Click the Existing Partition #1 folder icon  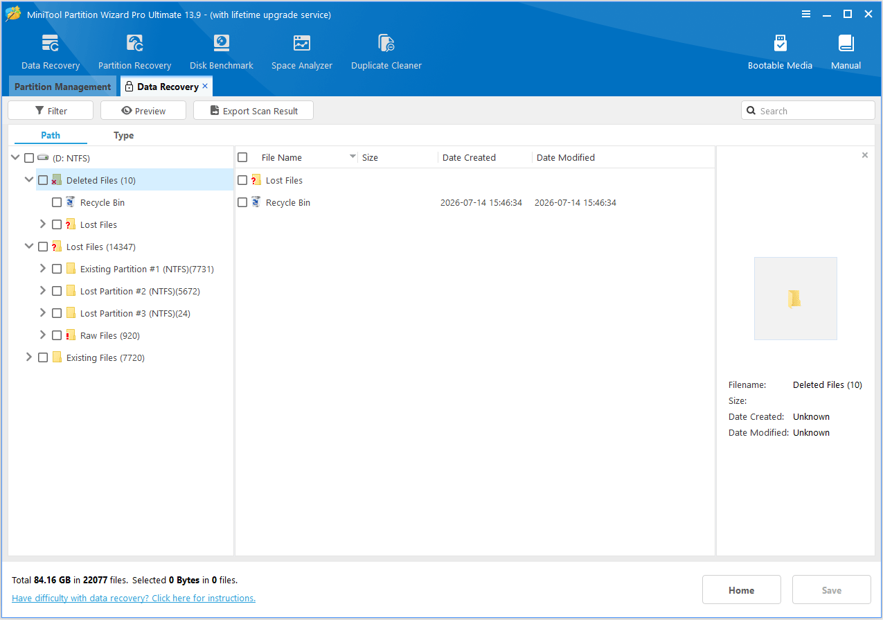pyautogui.click(x=71, y=269)
